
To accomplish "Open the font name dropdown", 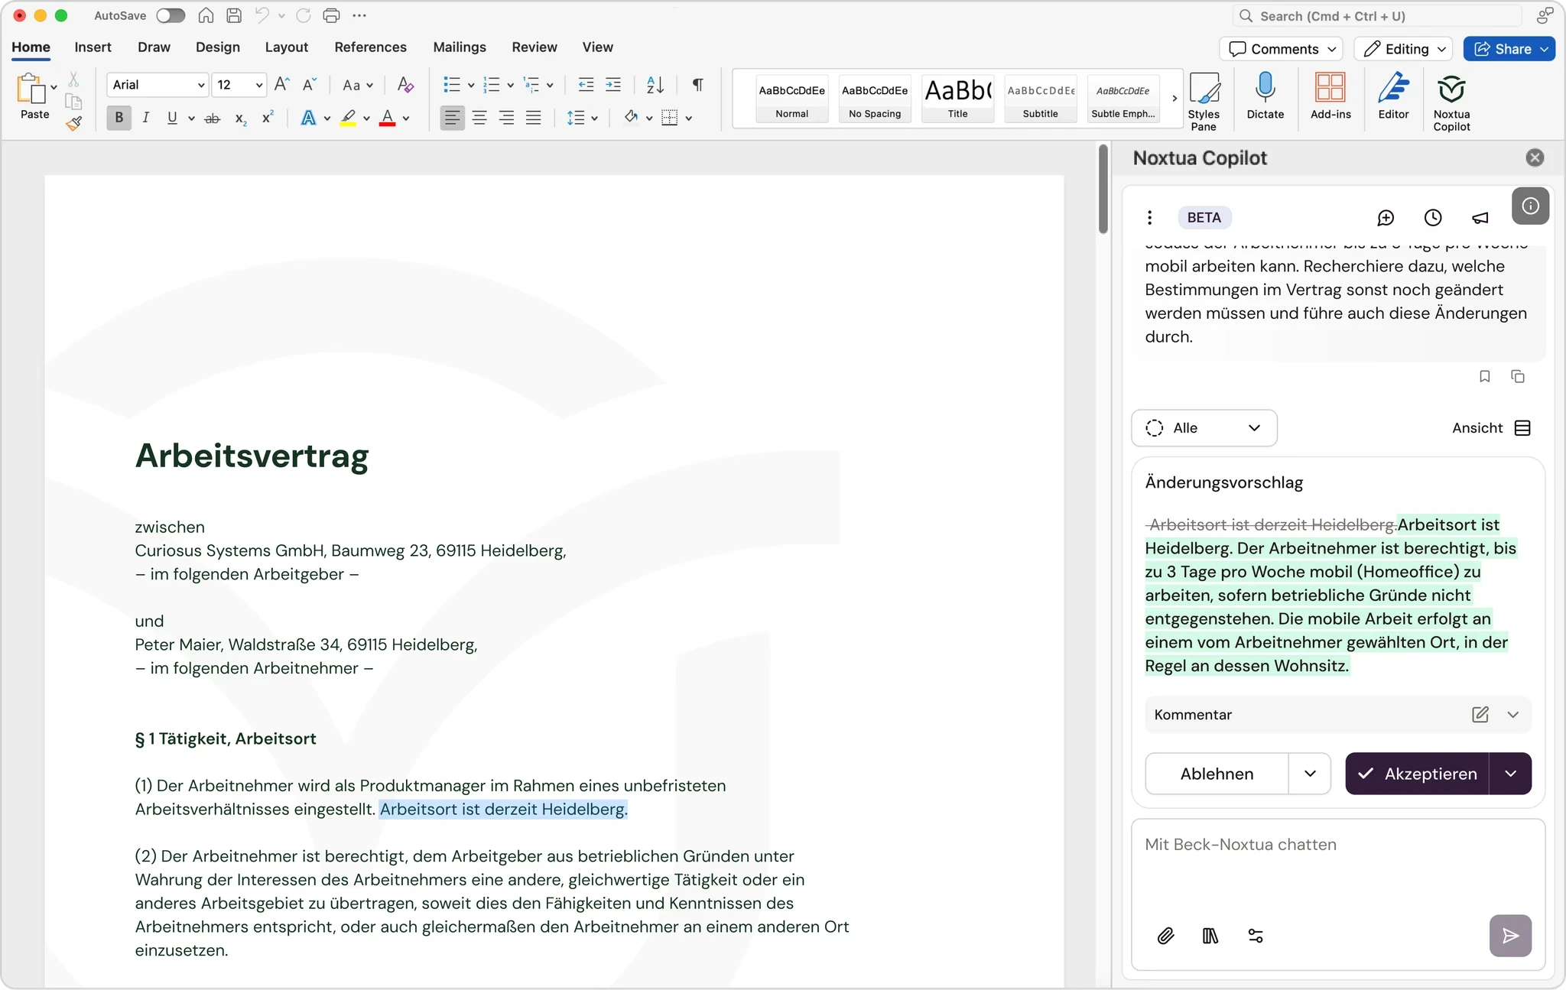I will pyautogui.click(x=201, y=85).
